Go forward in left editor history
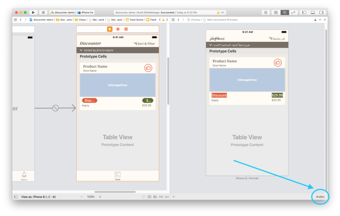 click(x=26, y=20)
